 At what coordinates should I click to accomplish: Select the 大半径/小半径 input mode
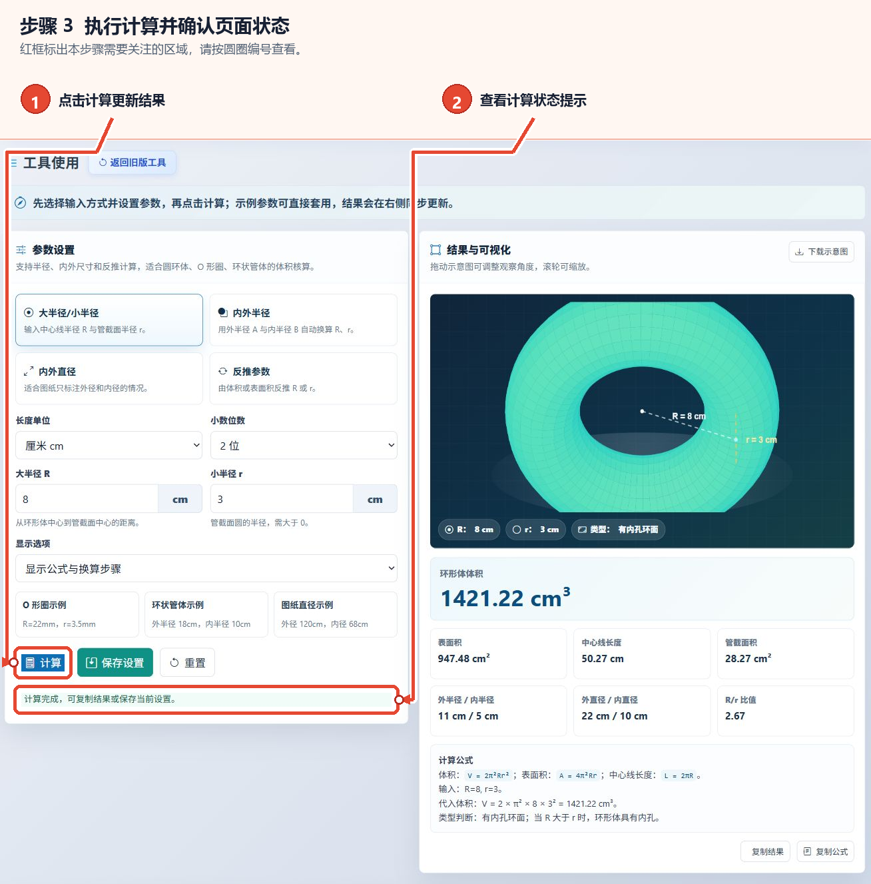[109, 320]
